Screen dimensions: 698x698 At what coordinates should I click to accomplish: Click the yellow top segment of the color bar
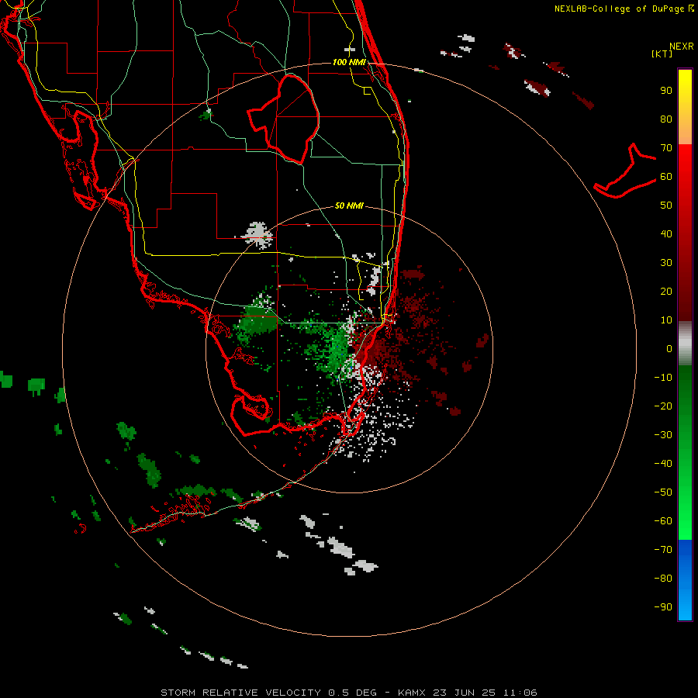click(x=685, y=107)
